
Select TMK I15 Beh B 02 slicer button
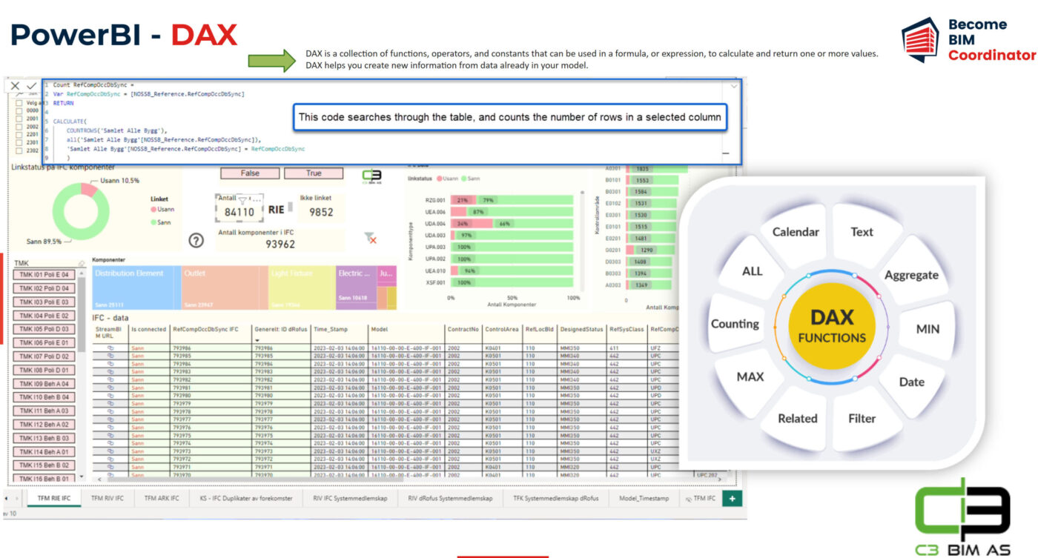pos(44,465)
